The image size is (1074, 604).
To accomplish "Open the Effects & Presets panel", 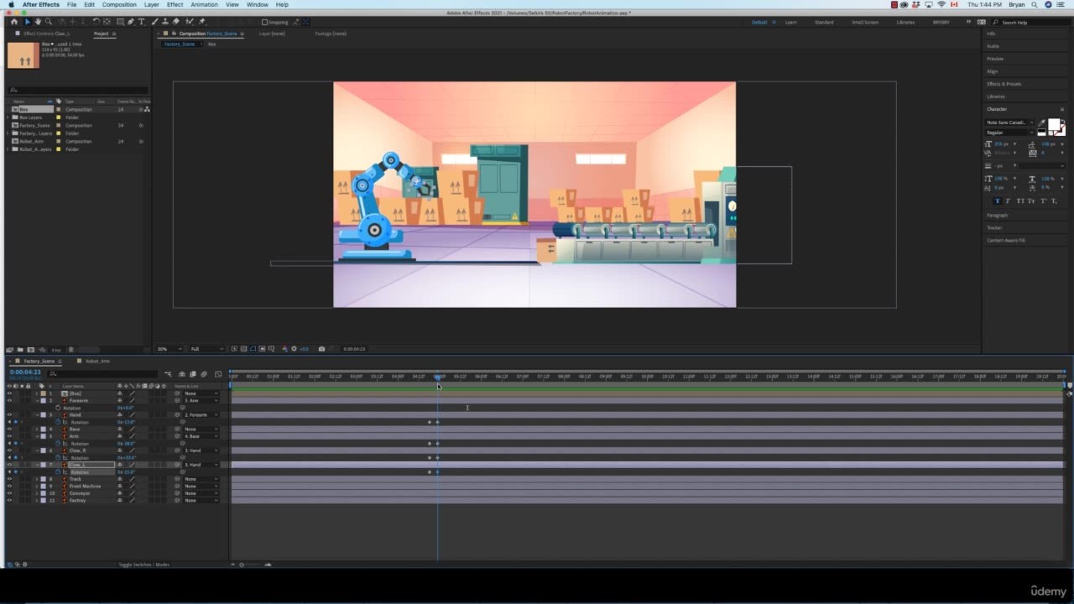I will (x=1004, y=84).
